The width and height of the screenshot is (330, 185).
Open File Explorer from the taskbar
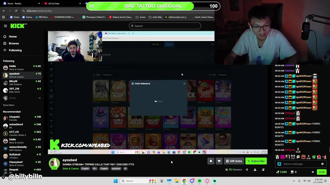pos(177,181)
